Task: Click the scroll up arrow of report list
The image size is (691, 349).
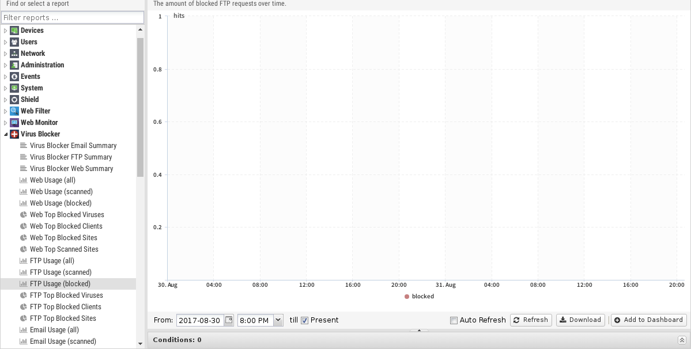Action: (x=140, y=29)
